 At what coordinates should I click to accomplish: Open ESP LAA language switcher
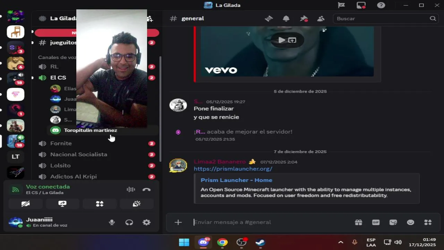pos(371,242)
